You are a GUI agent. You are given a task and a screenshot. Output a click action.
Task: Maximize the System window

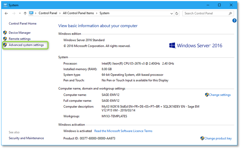(x=219, y=5)
